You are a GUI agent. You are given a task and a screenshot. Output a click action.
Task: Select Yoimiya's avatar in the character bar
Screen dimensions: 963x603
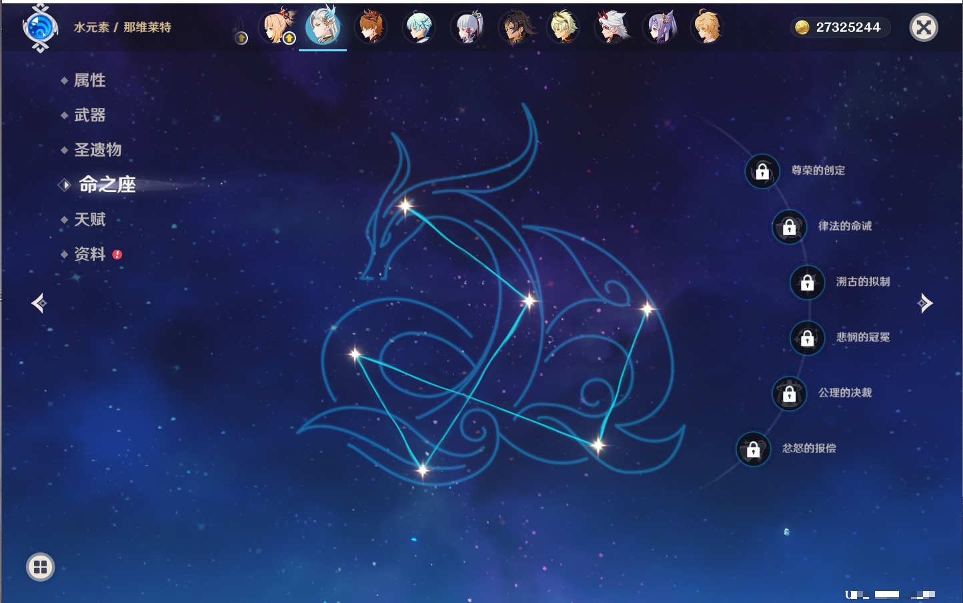pyautogui.click(x=277, y=27)
